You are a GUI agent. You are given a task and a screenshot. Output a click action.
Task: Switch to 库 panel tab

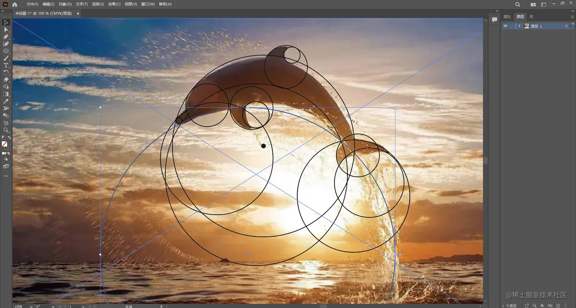pyautogui.click(x=531, y=17)
